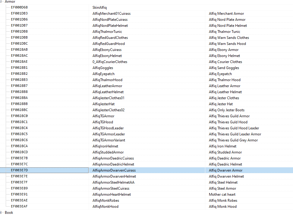The width and height of the screenshot is (293, 215).
Task: Click editor ID SkinAlfiq
Action: tap(99, 8)
